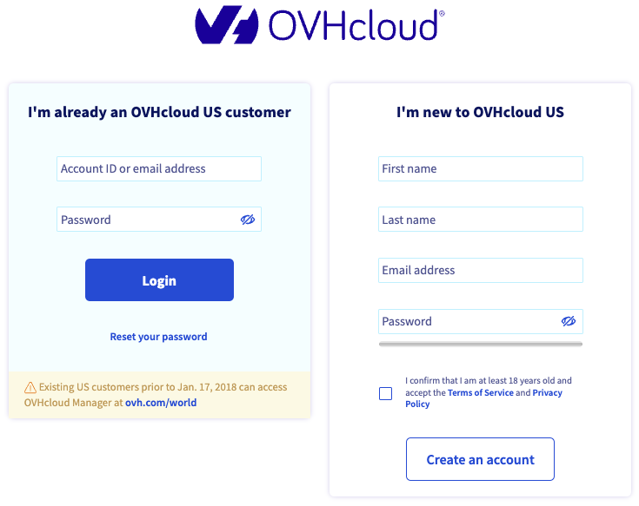The width and height of the screenshot is (639, 506).
Task: Follow the ovh.com/world link
Action: pos(161,403)
